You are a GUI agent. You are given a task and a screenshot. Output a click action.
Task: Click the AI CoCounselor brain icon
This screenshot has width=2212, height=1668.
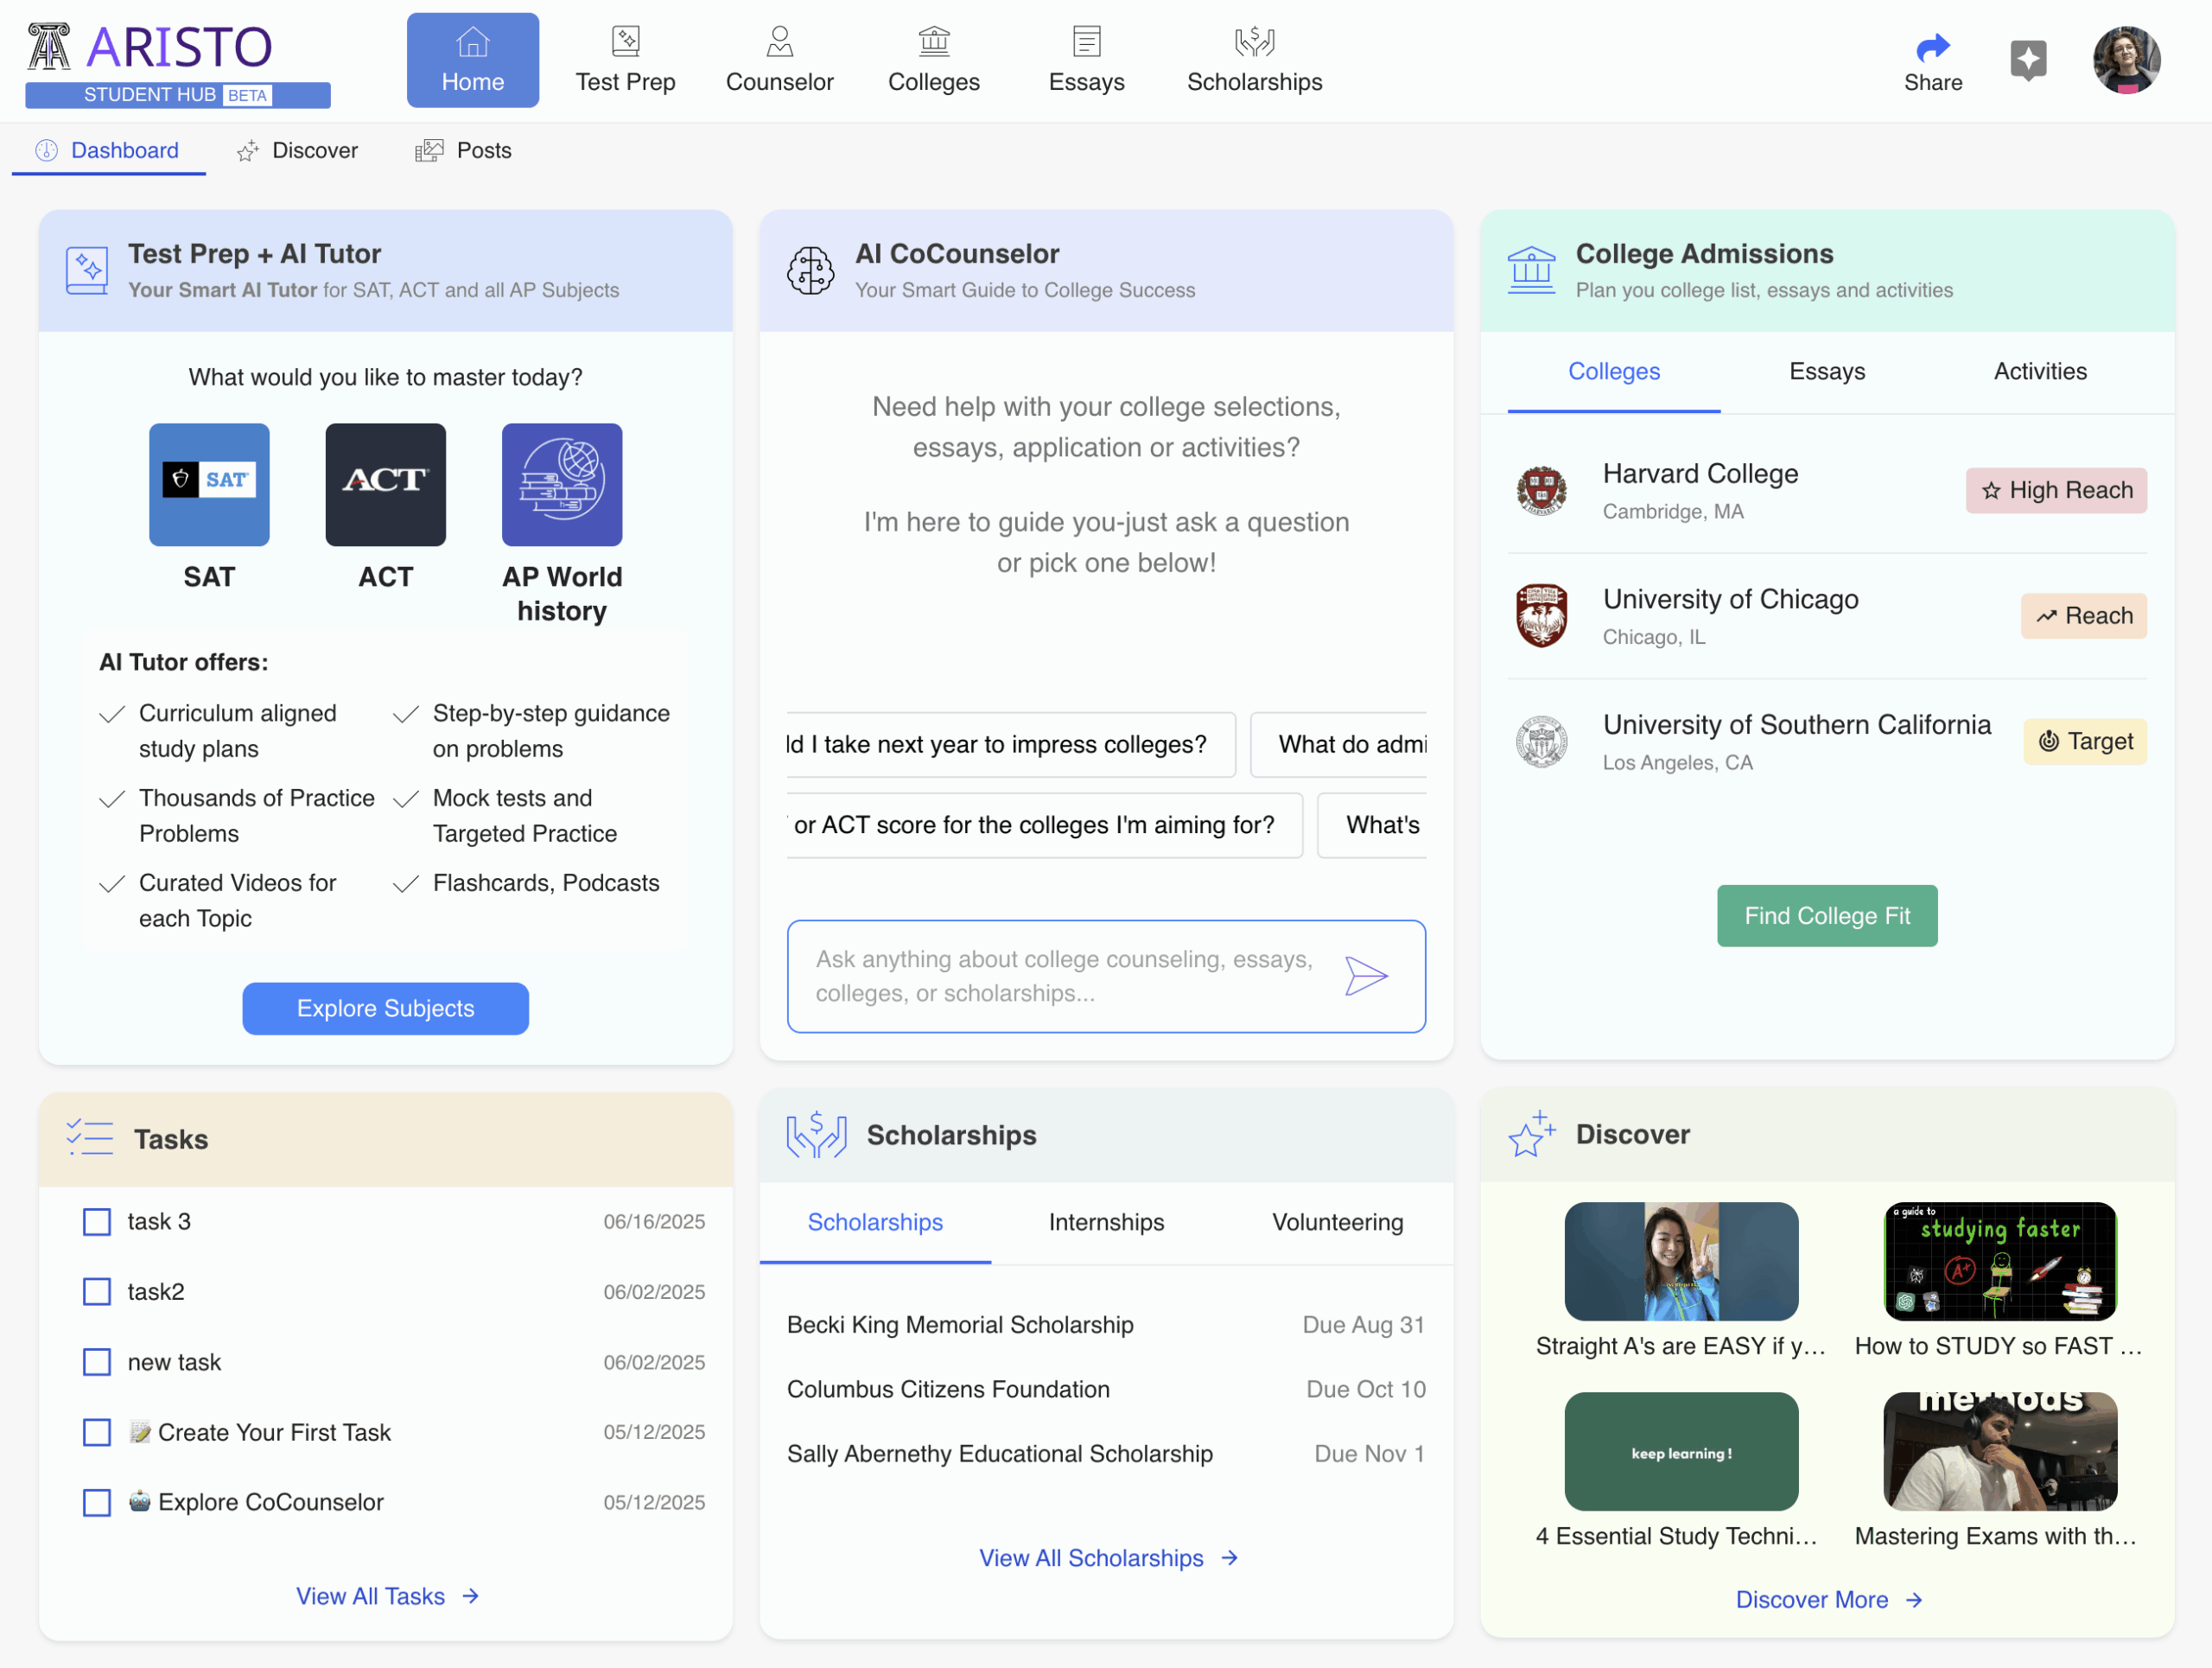tap(810, 270)
